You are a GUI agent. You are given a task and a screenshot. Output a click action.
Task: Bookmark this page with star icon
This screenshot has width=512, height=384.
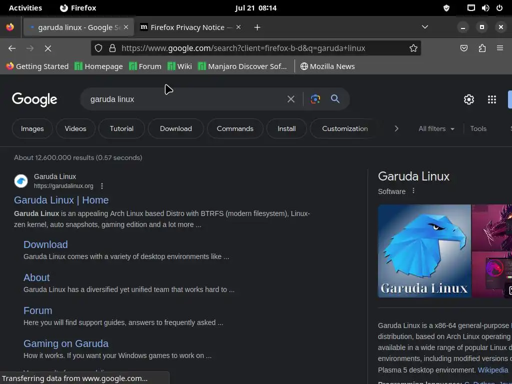click(413, 48)
